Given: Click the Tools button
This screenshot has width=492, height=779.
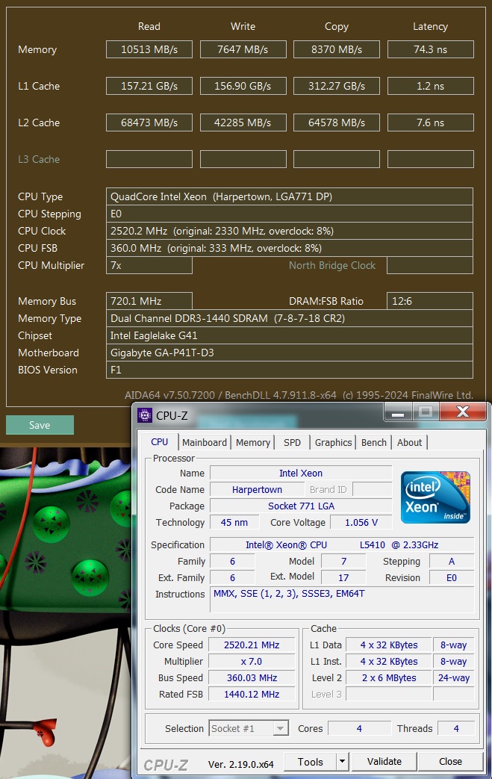Looking at the screenshot, I should 311,761.
